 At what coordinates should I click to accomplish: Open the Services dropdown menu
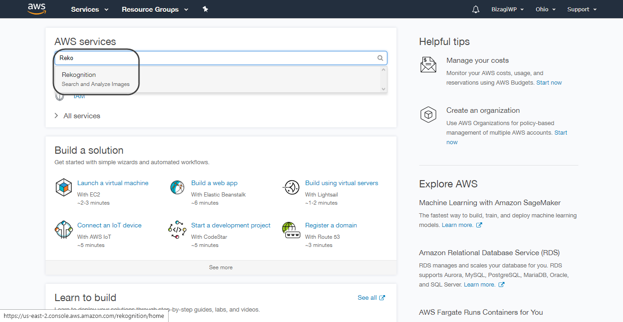tap(90, 10)
